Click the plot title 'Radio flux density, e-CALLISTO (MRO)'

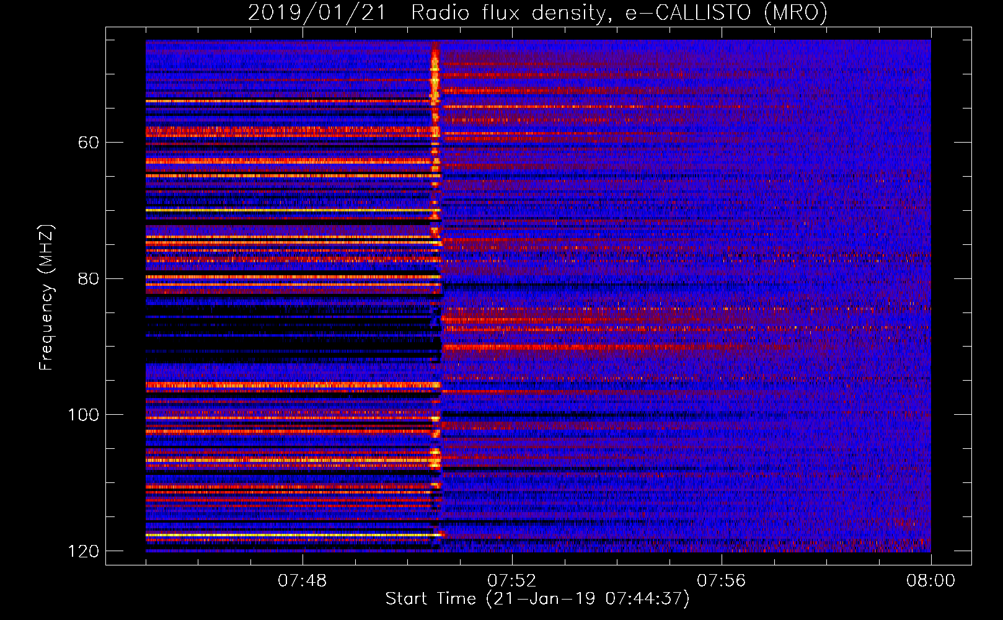pyautogui.click(x=619, y=12)
